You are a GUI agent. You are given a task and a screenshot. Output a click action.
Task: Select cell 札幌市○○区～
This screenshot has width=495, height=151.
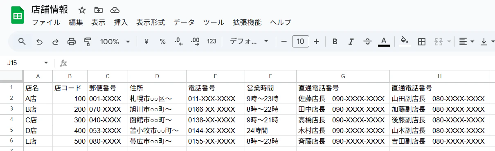coord(157,98)
